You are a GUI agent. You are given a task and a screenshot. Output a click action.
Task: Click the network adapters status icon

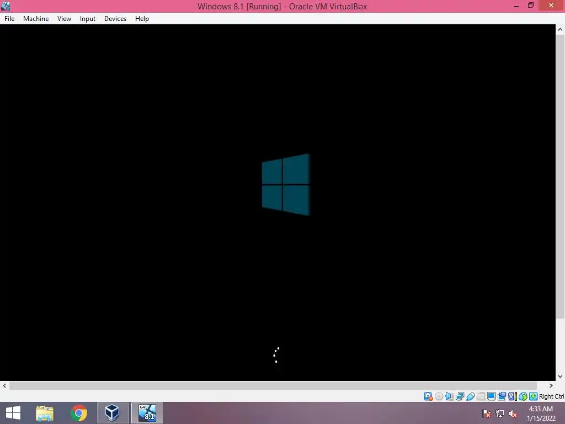point(460,396)
